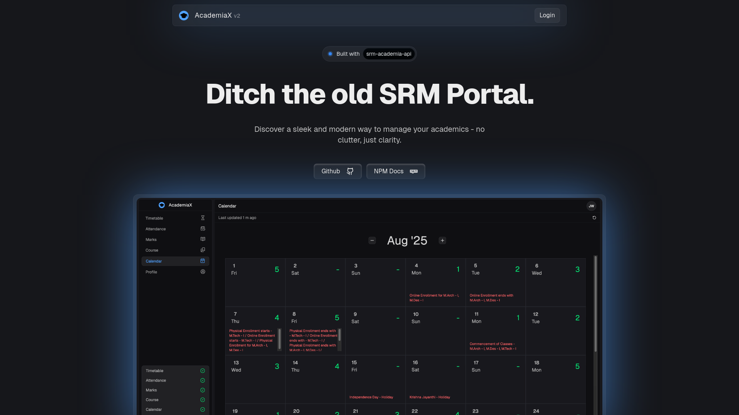Select the 10 Sun calendar cell
The image size is (739, 415).
tap(435, 331)
